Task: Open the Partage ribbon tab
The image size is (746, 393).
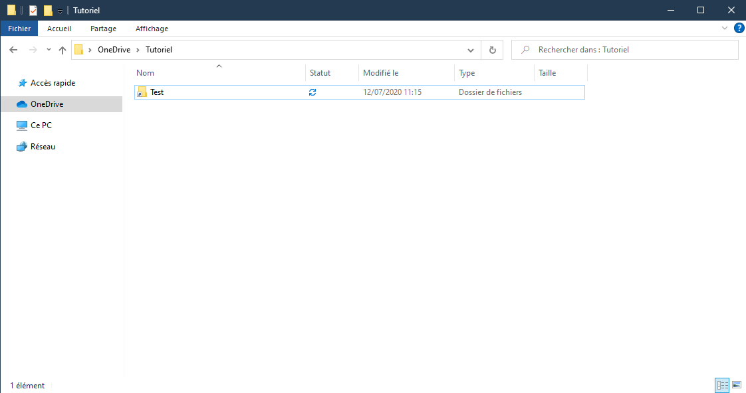Action: pyautogui.click(x=103, y=29)
